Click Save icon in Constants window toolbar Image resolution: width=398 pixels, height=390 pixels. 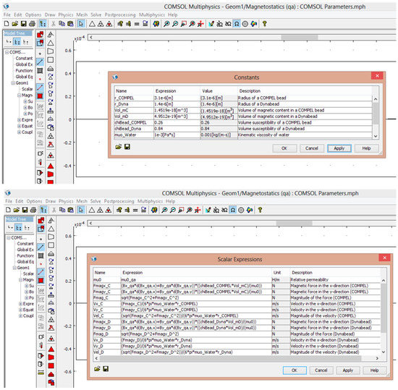tap(24, 24)
